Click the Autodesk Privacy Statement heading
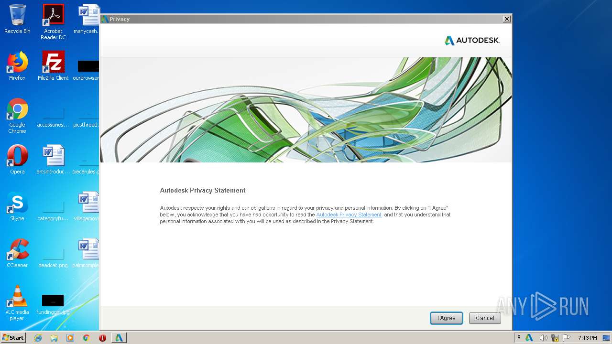This screenshot has width=612, height=344. point(203,190)
